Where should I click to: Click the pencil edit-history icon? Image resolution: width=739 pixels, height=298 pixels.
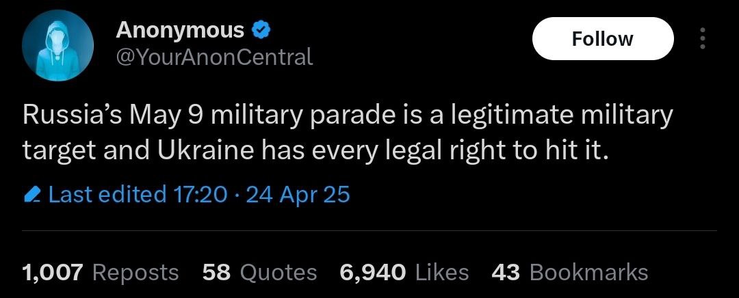[x=32, y=195]
